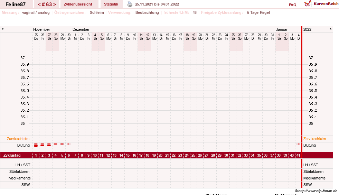Click the date header 4. Sa Dezember

tap(95, 37)
